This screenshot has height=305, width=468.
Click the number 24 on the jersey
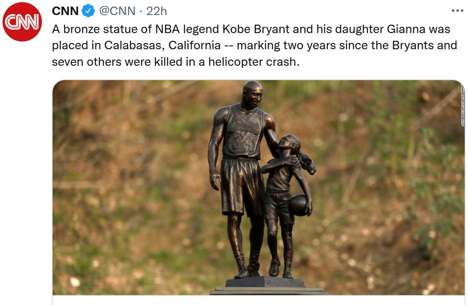pyautogui.click(x=243, y=142)
